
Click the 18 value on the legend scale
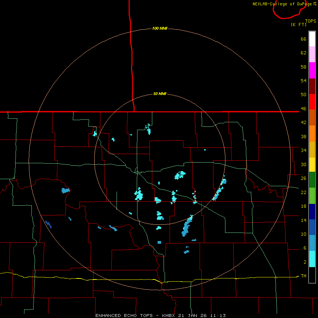pos(304,206)
